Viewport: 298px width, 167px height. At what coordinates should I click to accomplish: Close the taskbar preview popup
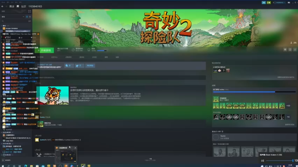coord(75,148)
